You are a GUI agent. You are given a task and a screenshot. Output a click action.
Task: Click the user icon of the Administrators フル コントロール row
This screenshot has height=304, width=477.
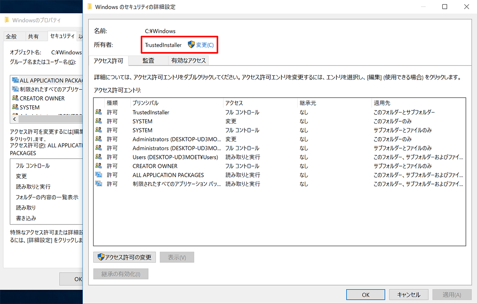pos(99,148)
